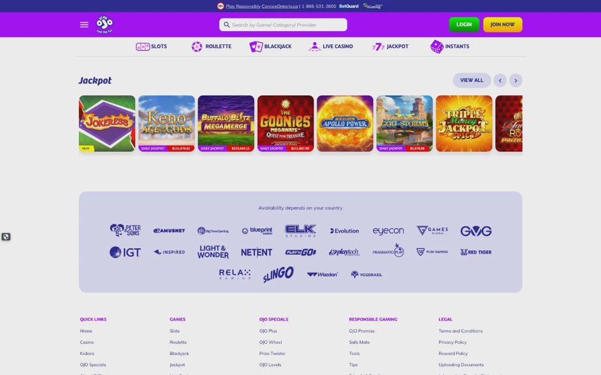Click the Play'n GO logo

click(300, 252)
